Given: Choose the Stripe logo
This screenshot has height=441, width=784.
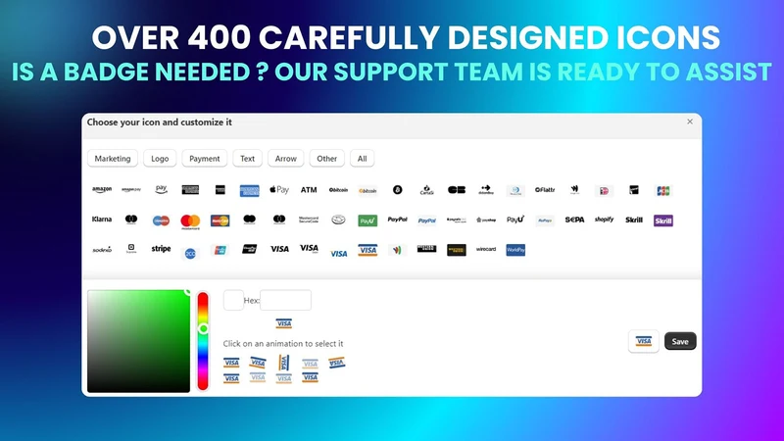Looking at the screenshot, I should click(161, 249).
